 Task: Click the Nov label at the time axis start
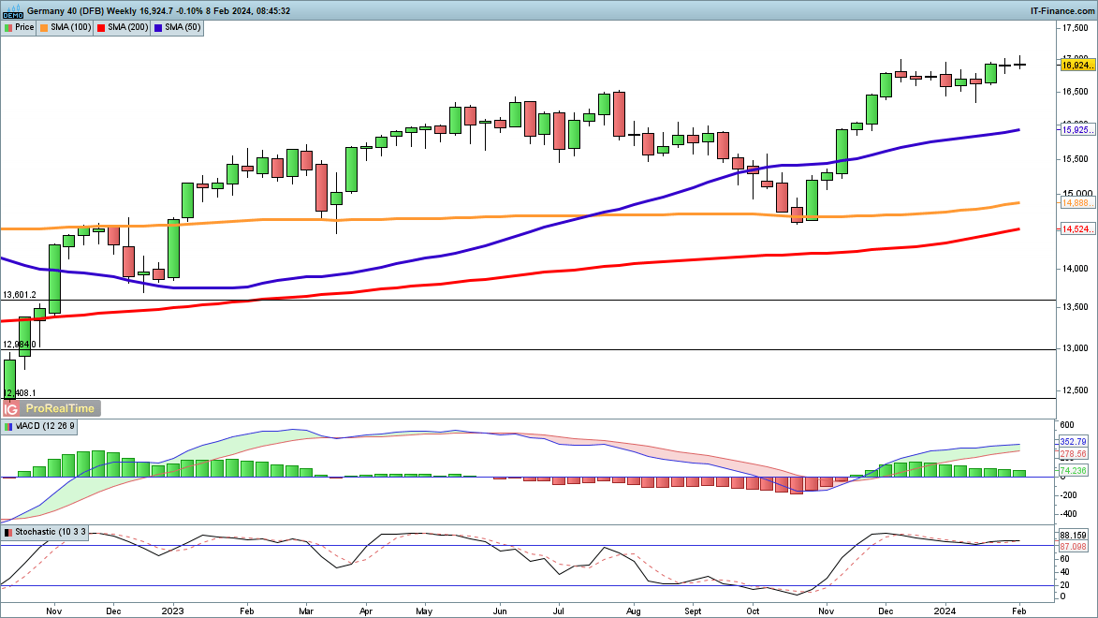click(x=54, y=611)
